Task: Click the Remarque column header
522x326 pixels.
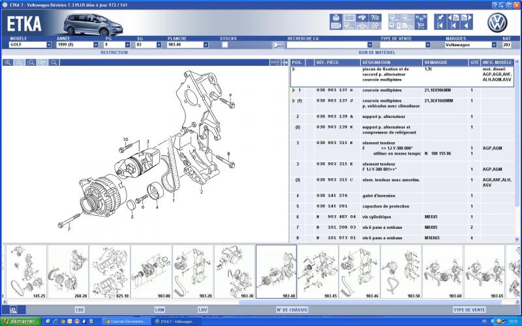Action: tap(446, 63)
